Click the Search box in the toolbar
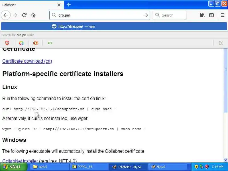 pyautogui.click(x=169, y=15)
